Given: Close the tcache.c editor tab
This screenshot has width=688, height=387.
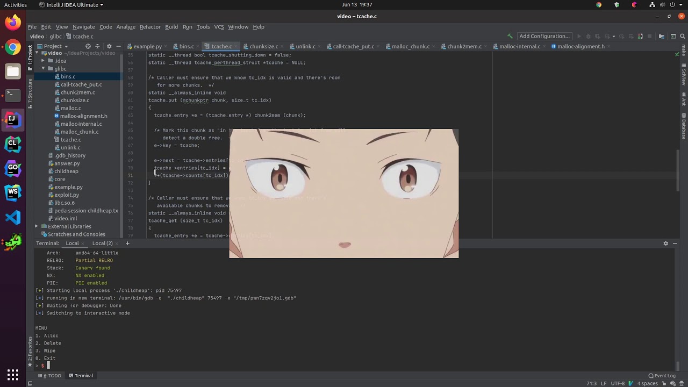Looking at the screenshot, I should tap(236, 46).
